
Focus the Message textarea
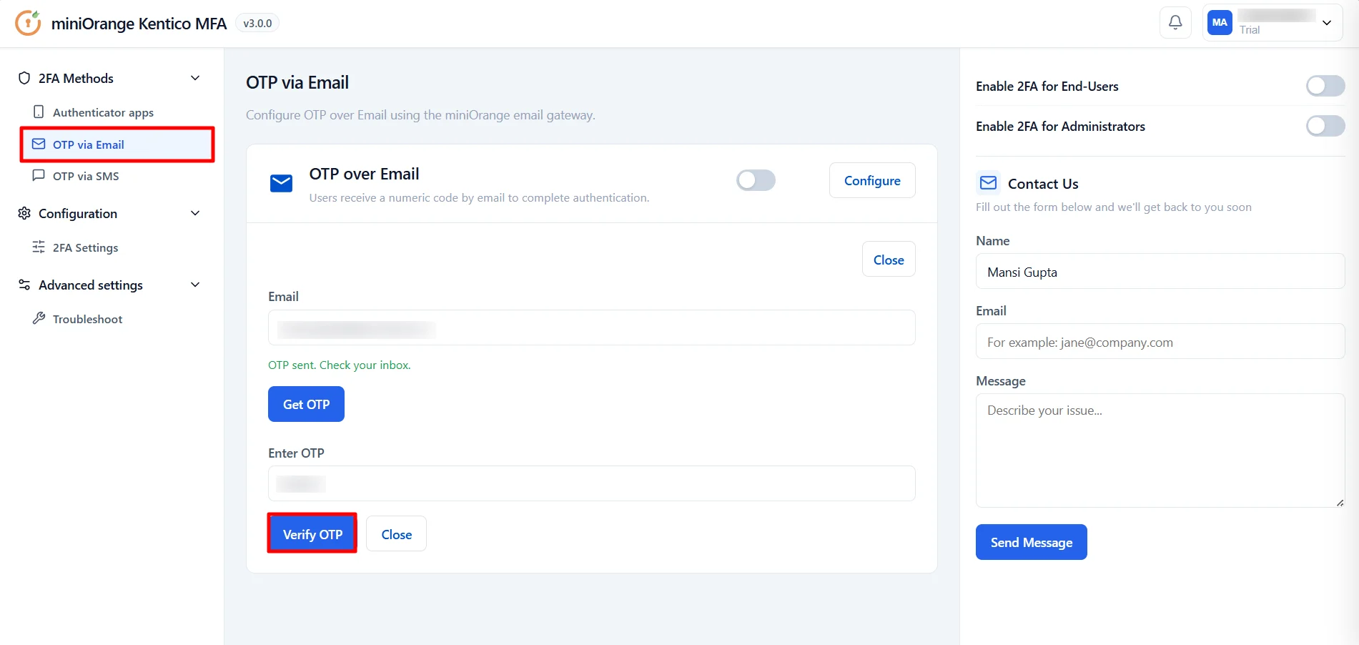pos(1160,450)
